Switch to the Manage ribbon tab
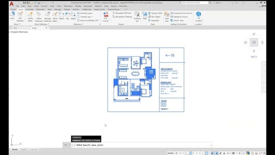 click(58, 9)
